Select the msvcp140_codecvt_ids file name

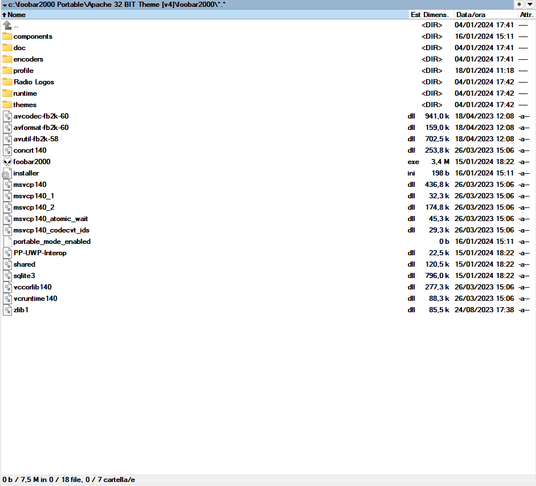tap(51, 230)
